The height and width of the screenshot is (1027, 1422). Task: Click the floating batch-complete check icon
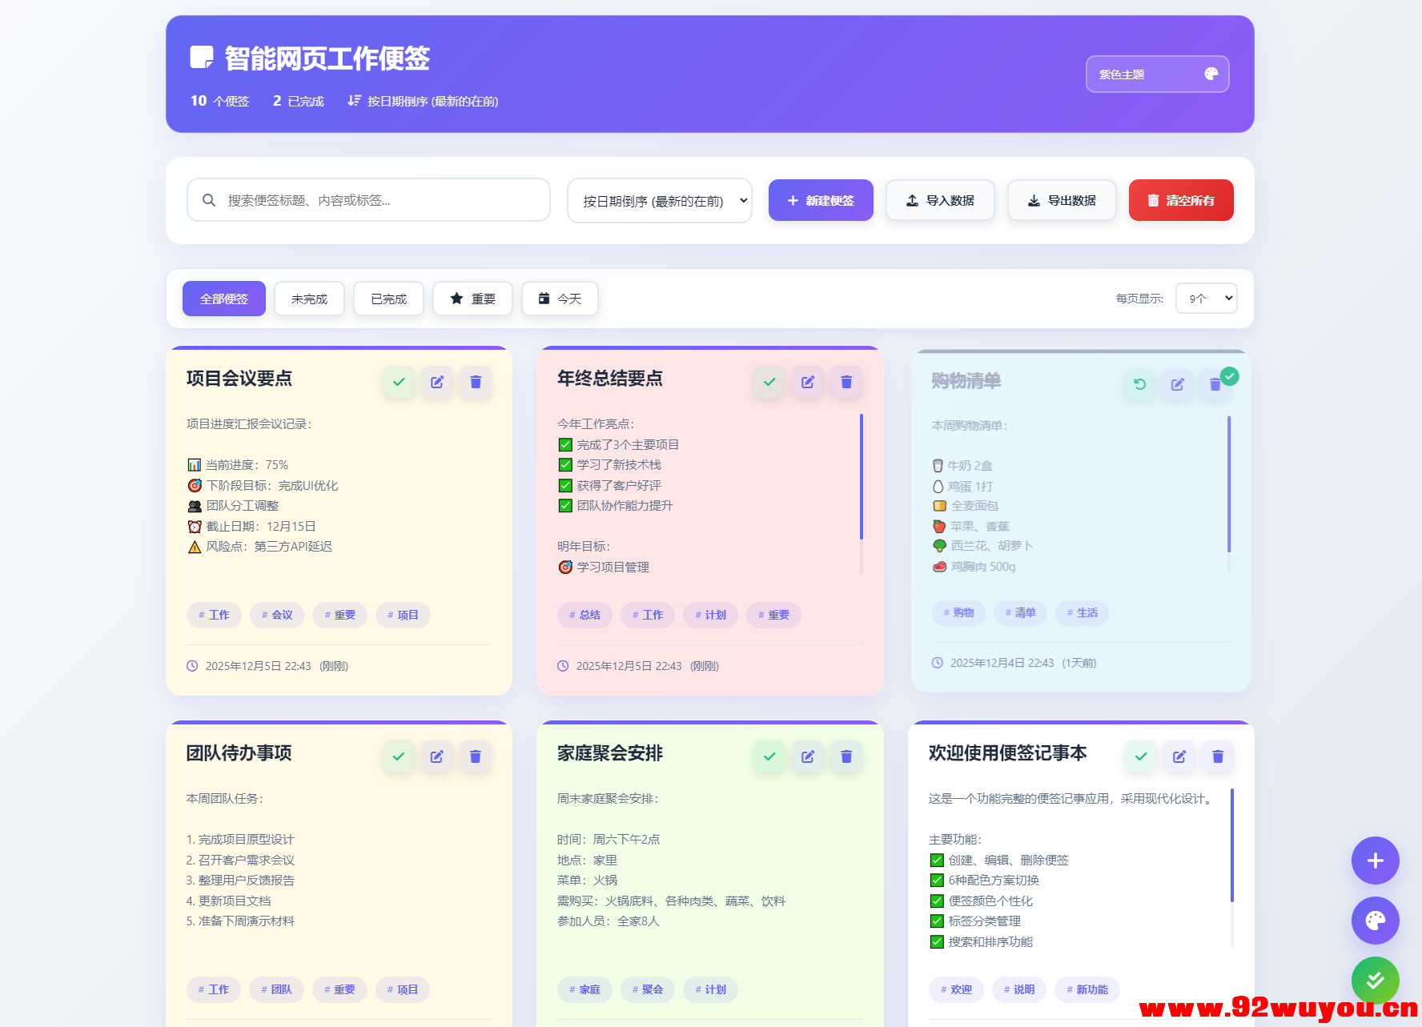[x=1375, y=980]
